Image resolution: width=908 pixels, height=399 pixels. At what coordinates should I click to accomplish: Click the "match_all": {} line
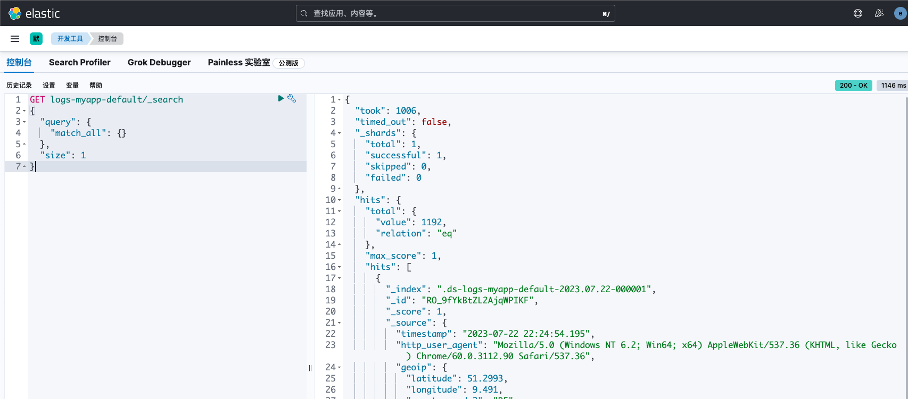[88, 133]
